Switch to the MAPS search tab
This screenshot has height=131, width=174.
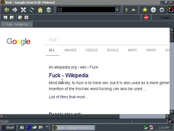click(132, 50)
